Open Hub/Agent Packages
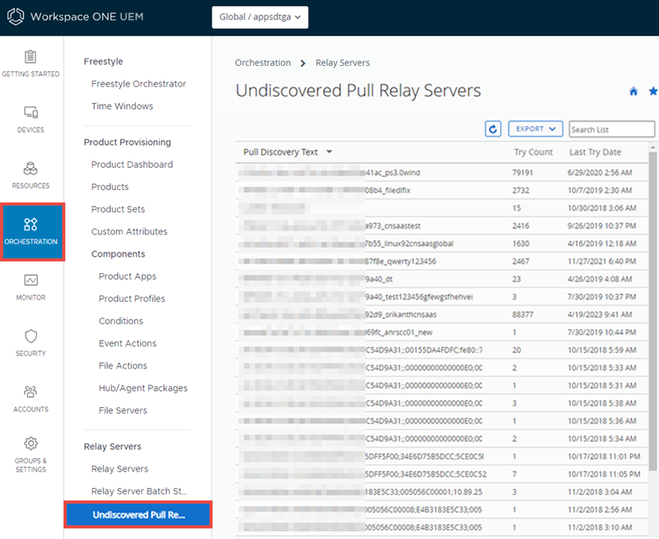Screen dimensions: 659x539 click(143, 388)
